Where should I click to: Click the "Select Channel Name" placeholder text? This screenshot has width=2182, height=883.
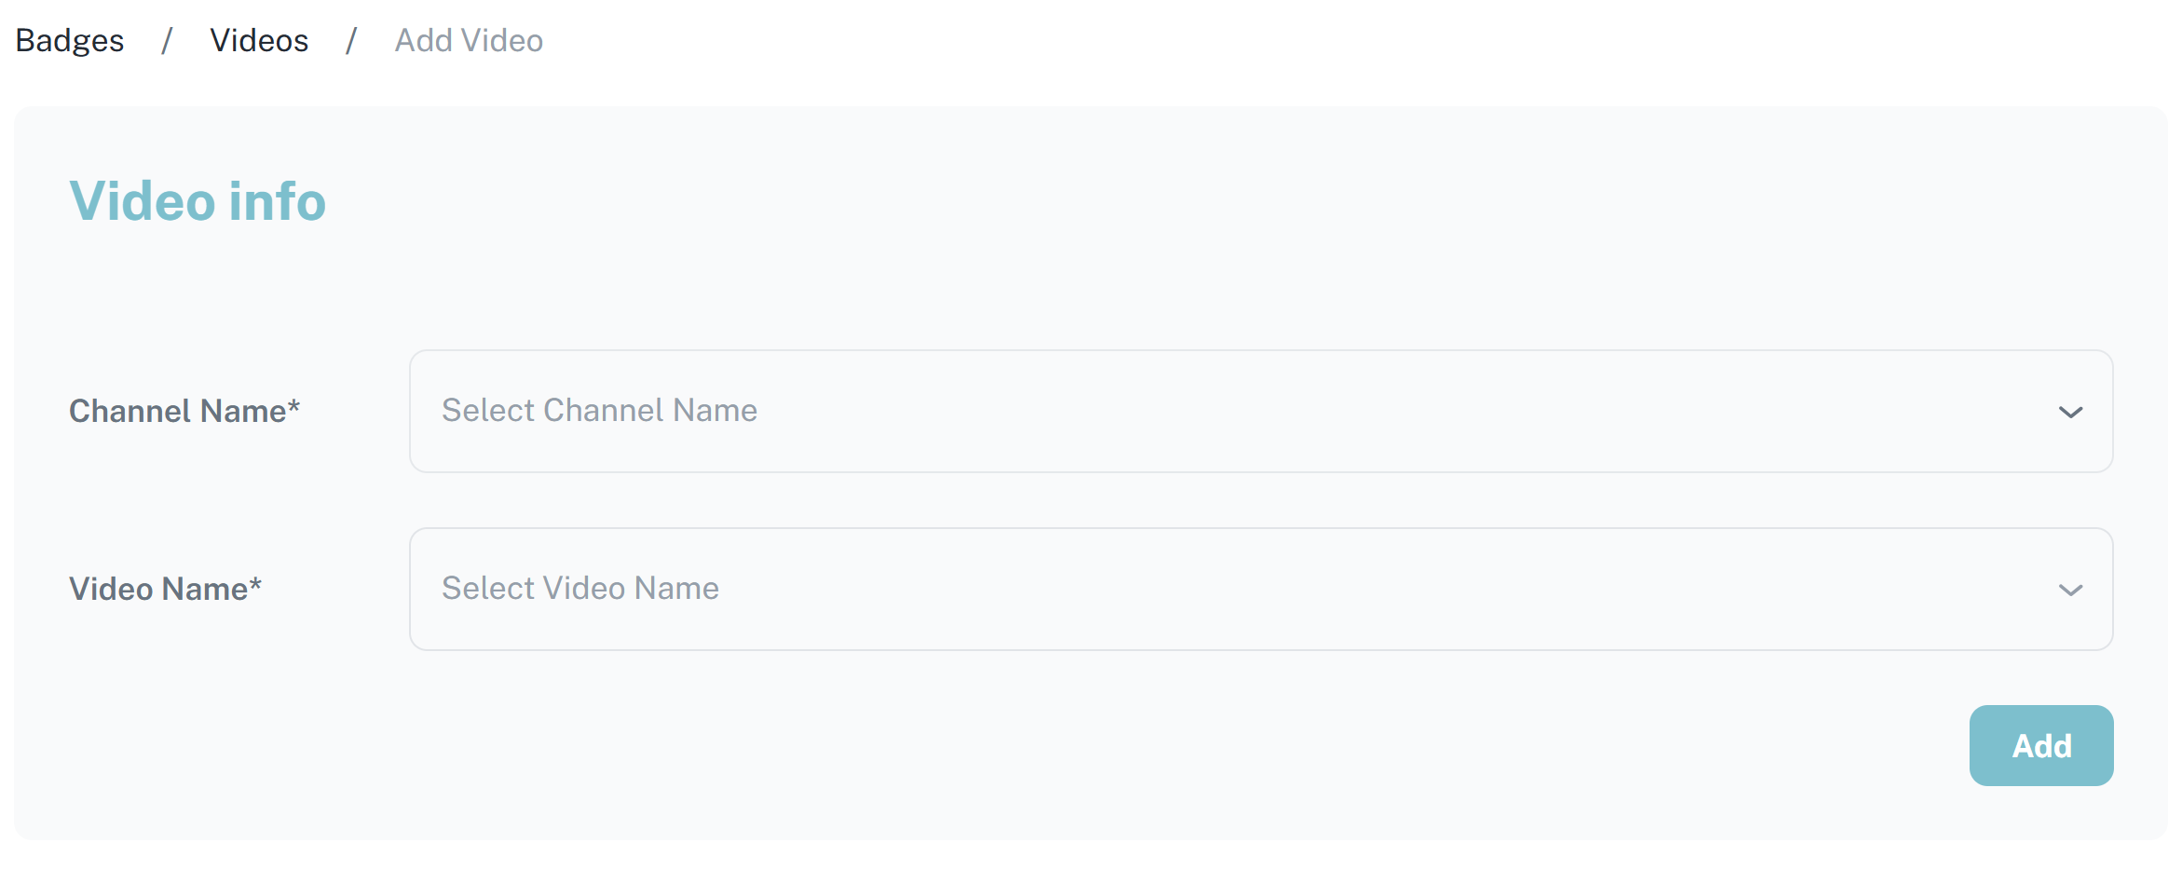599,410
